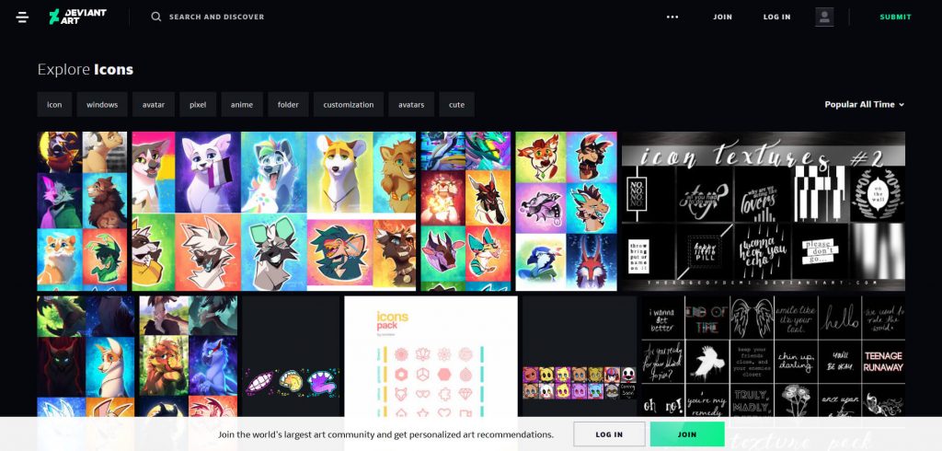The image size is (942, 451).
Task: Click the search magnifier icon
Action: point(156,17)
